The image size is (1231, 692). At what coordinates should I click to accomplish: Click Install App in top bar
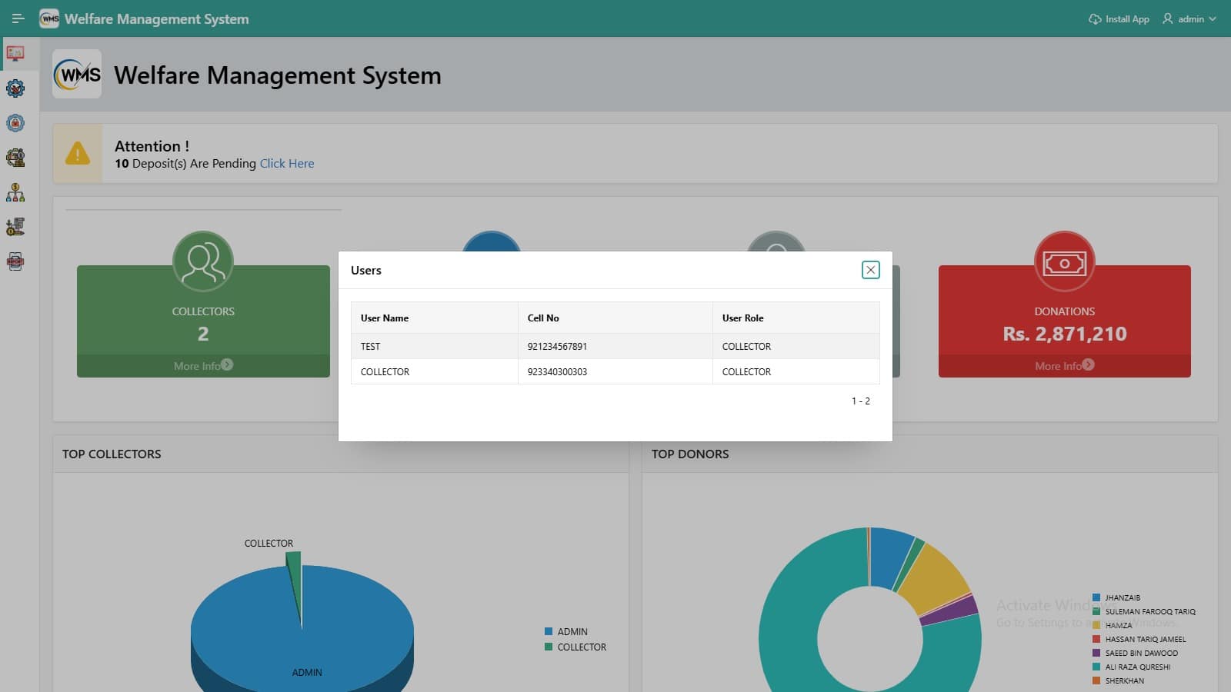1119,18
